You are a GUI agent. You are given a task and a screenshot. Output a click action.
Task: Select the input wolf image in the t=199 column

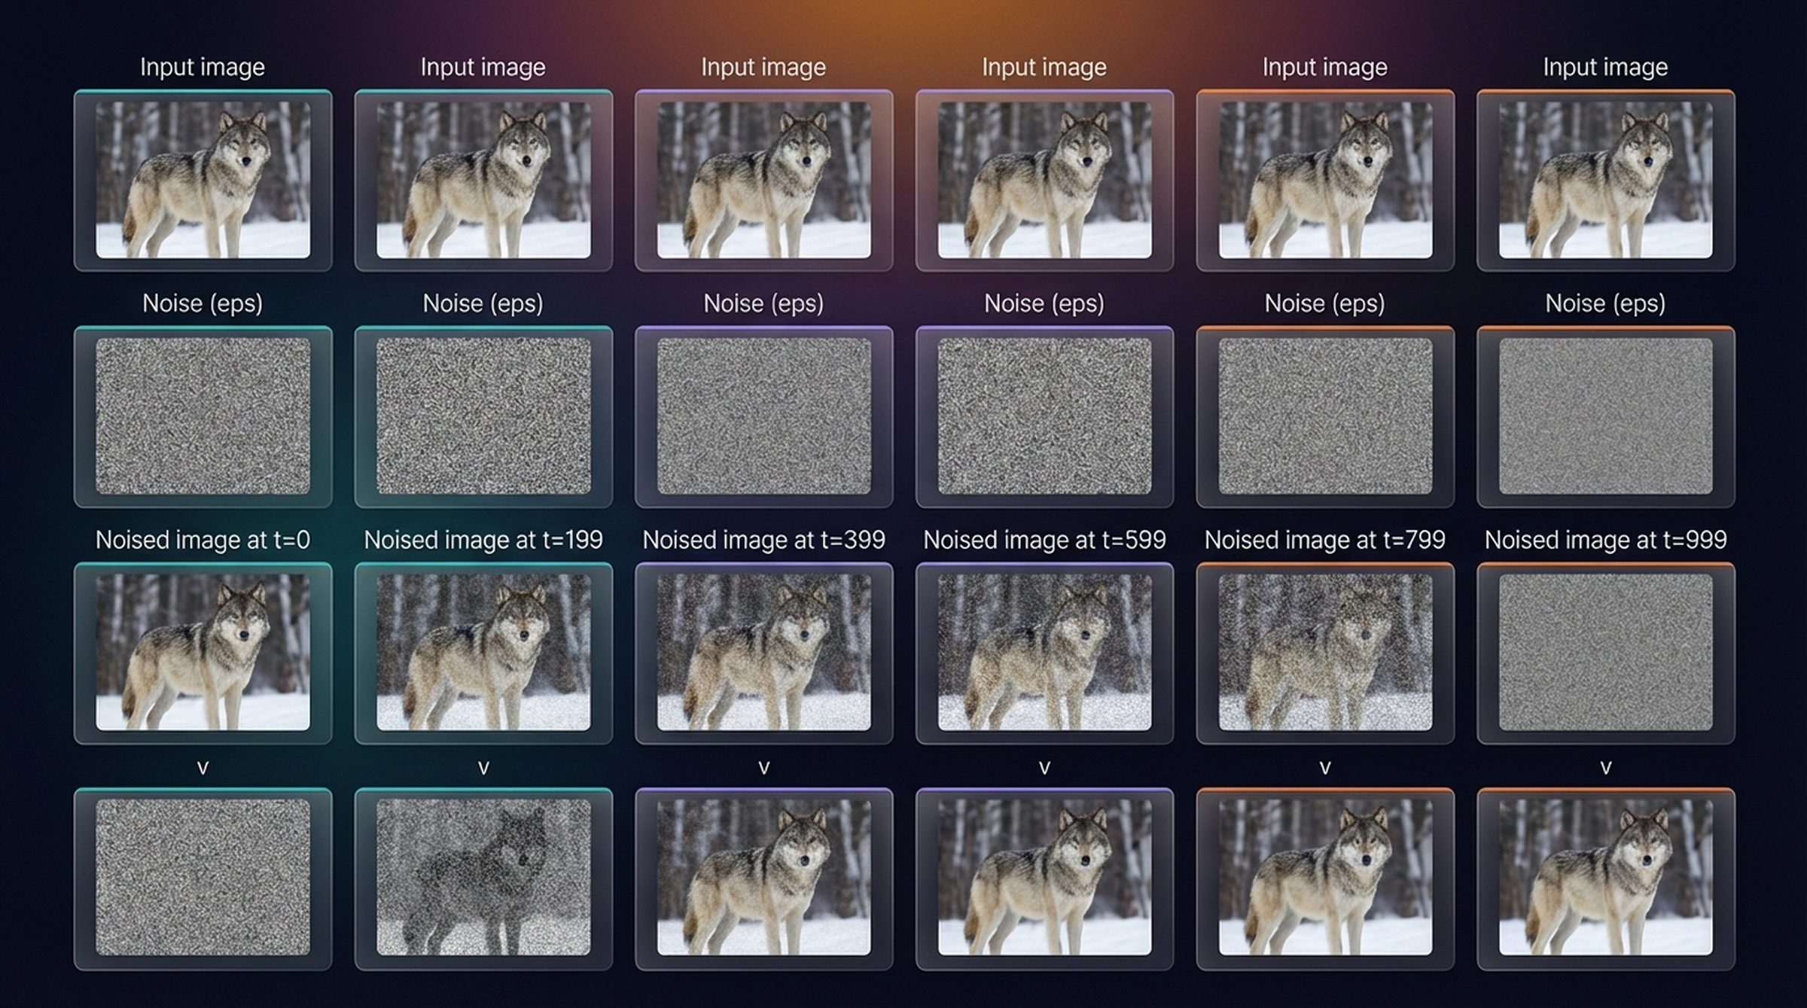pyautogui.click(x=483, y=180)
